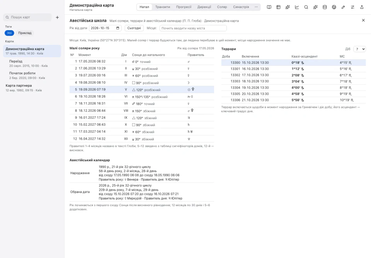Open the table layout icon in the toolbar
371x258 pixels.
tap(278, 7)
